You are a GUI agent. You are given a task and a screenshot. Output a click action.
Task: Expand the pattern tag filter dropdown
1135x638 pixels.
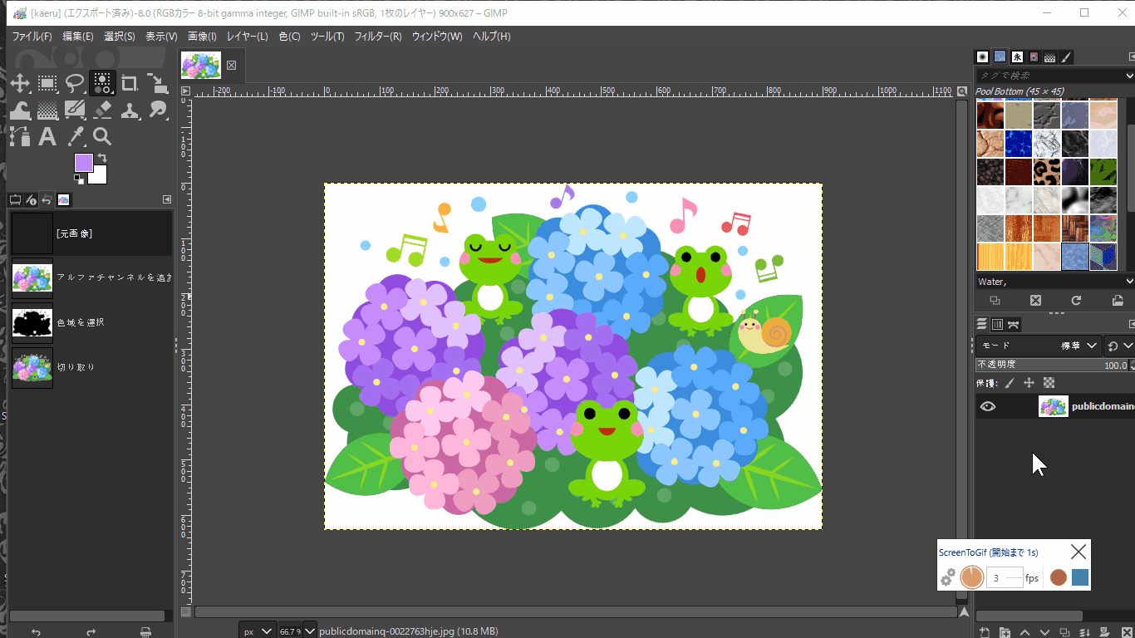click(1128, 76)
